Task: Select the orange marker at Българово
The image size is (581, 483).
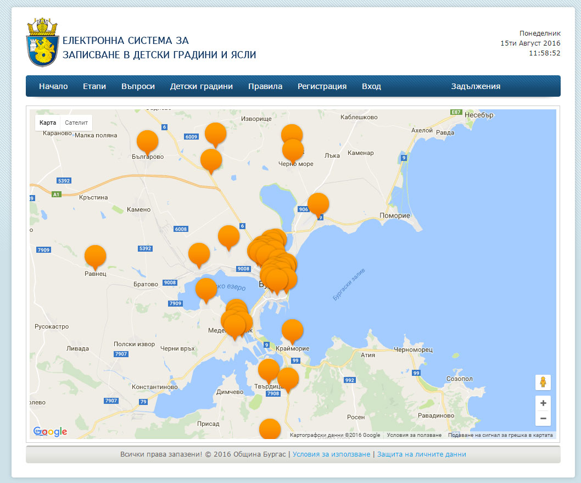Action: (148, 142)
